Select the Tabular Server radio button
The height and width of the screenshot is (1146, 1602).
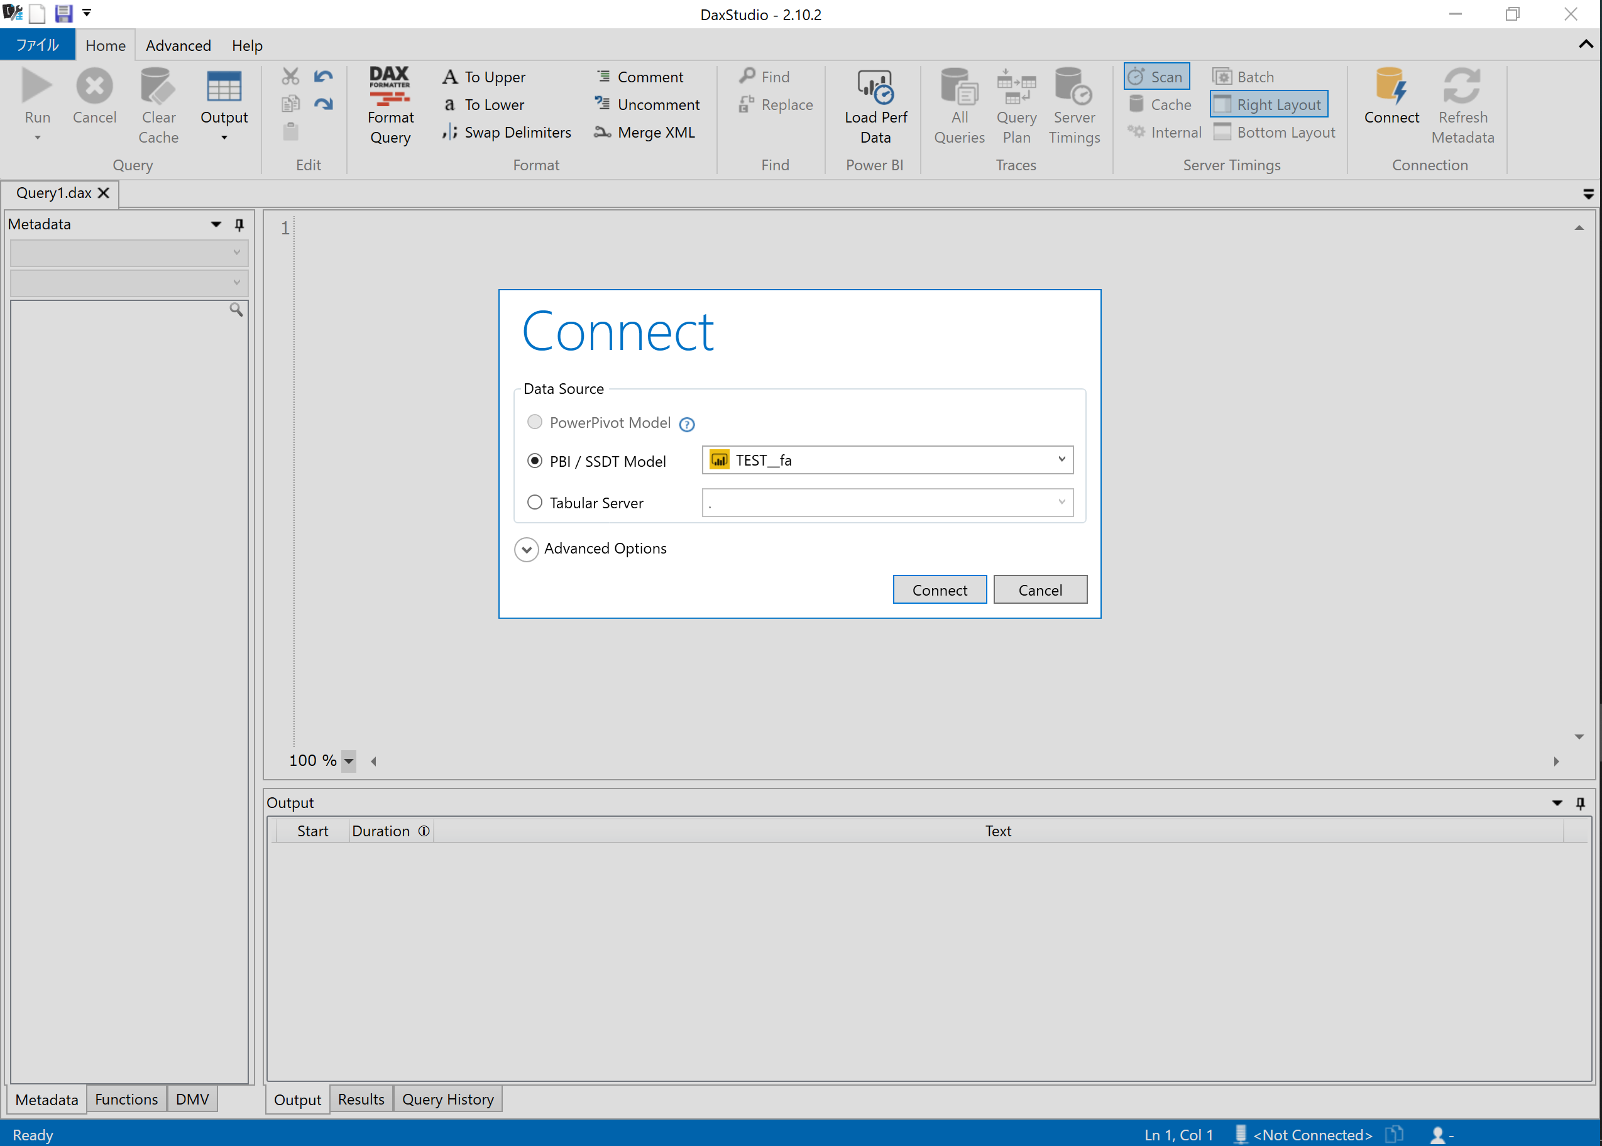(535, 502)
